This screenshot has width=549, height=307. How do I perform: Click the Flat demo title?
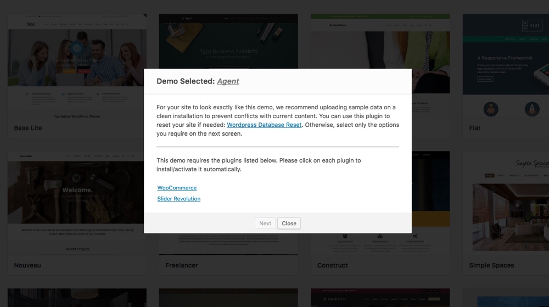pyautogui.click(x=475, y=128)
